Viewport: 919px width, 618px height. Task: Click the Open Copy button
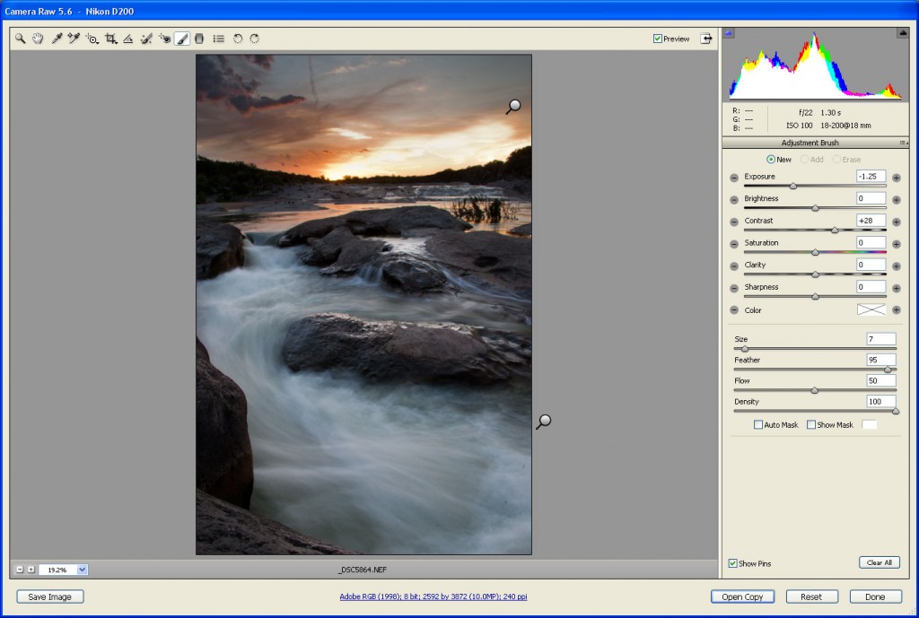pos(742,596)
